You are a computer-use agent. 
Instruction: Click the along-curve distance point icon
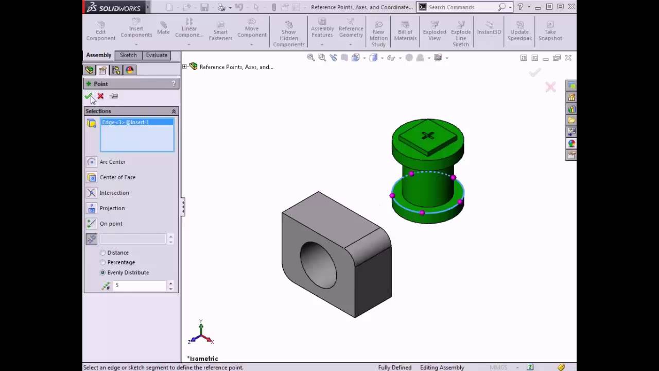(91, 239)
